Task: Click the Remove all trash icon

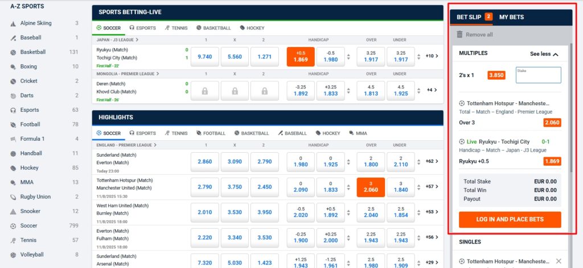Action: tap(459, 34)
